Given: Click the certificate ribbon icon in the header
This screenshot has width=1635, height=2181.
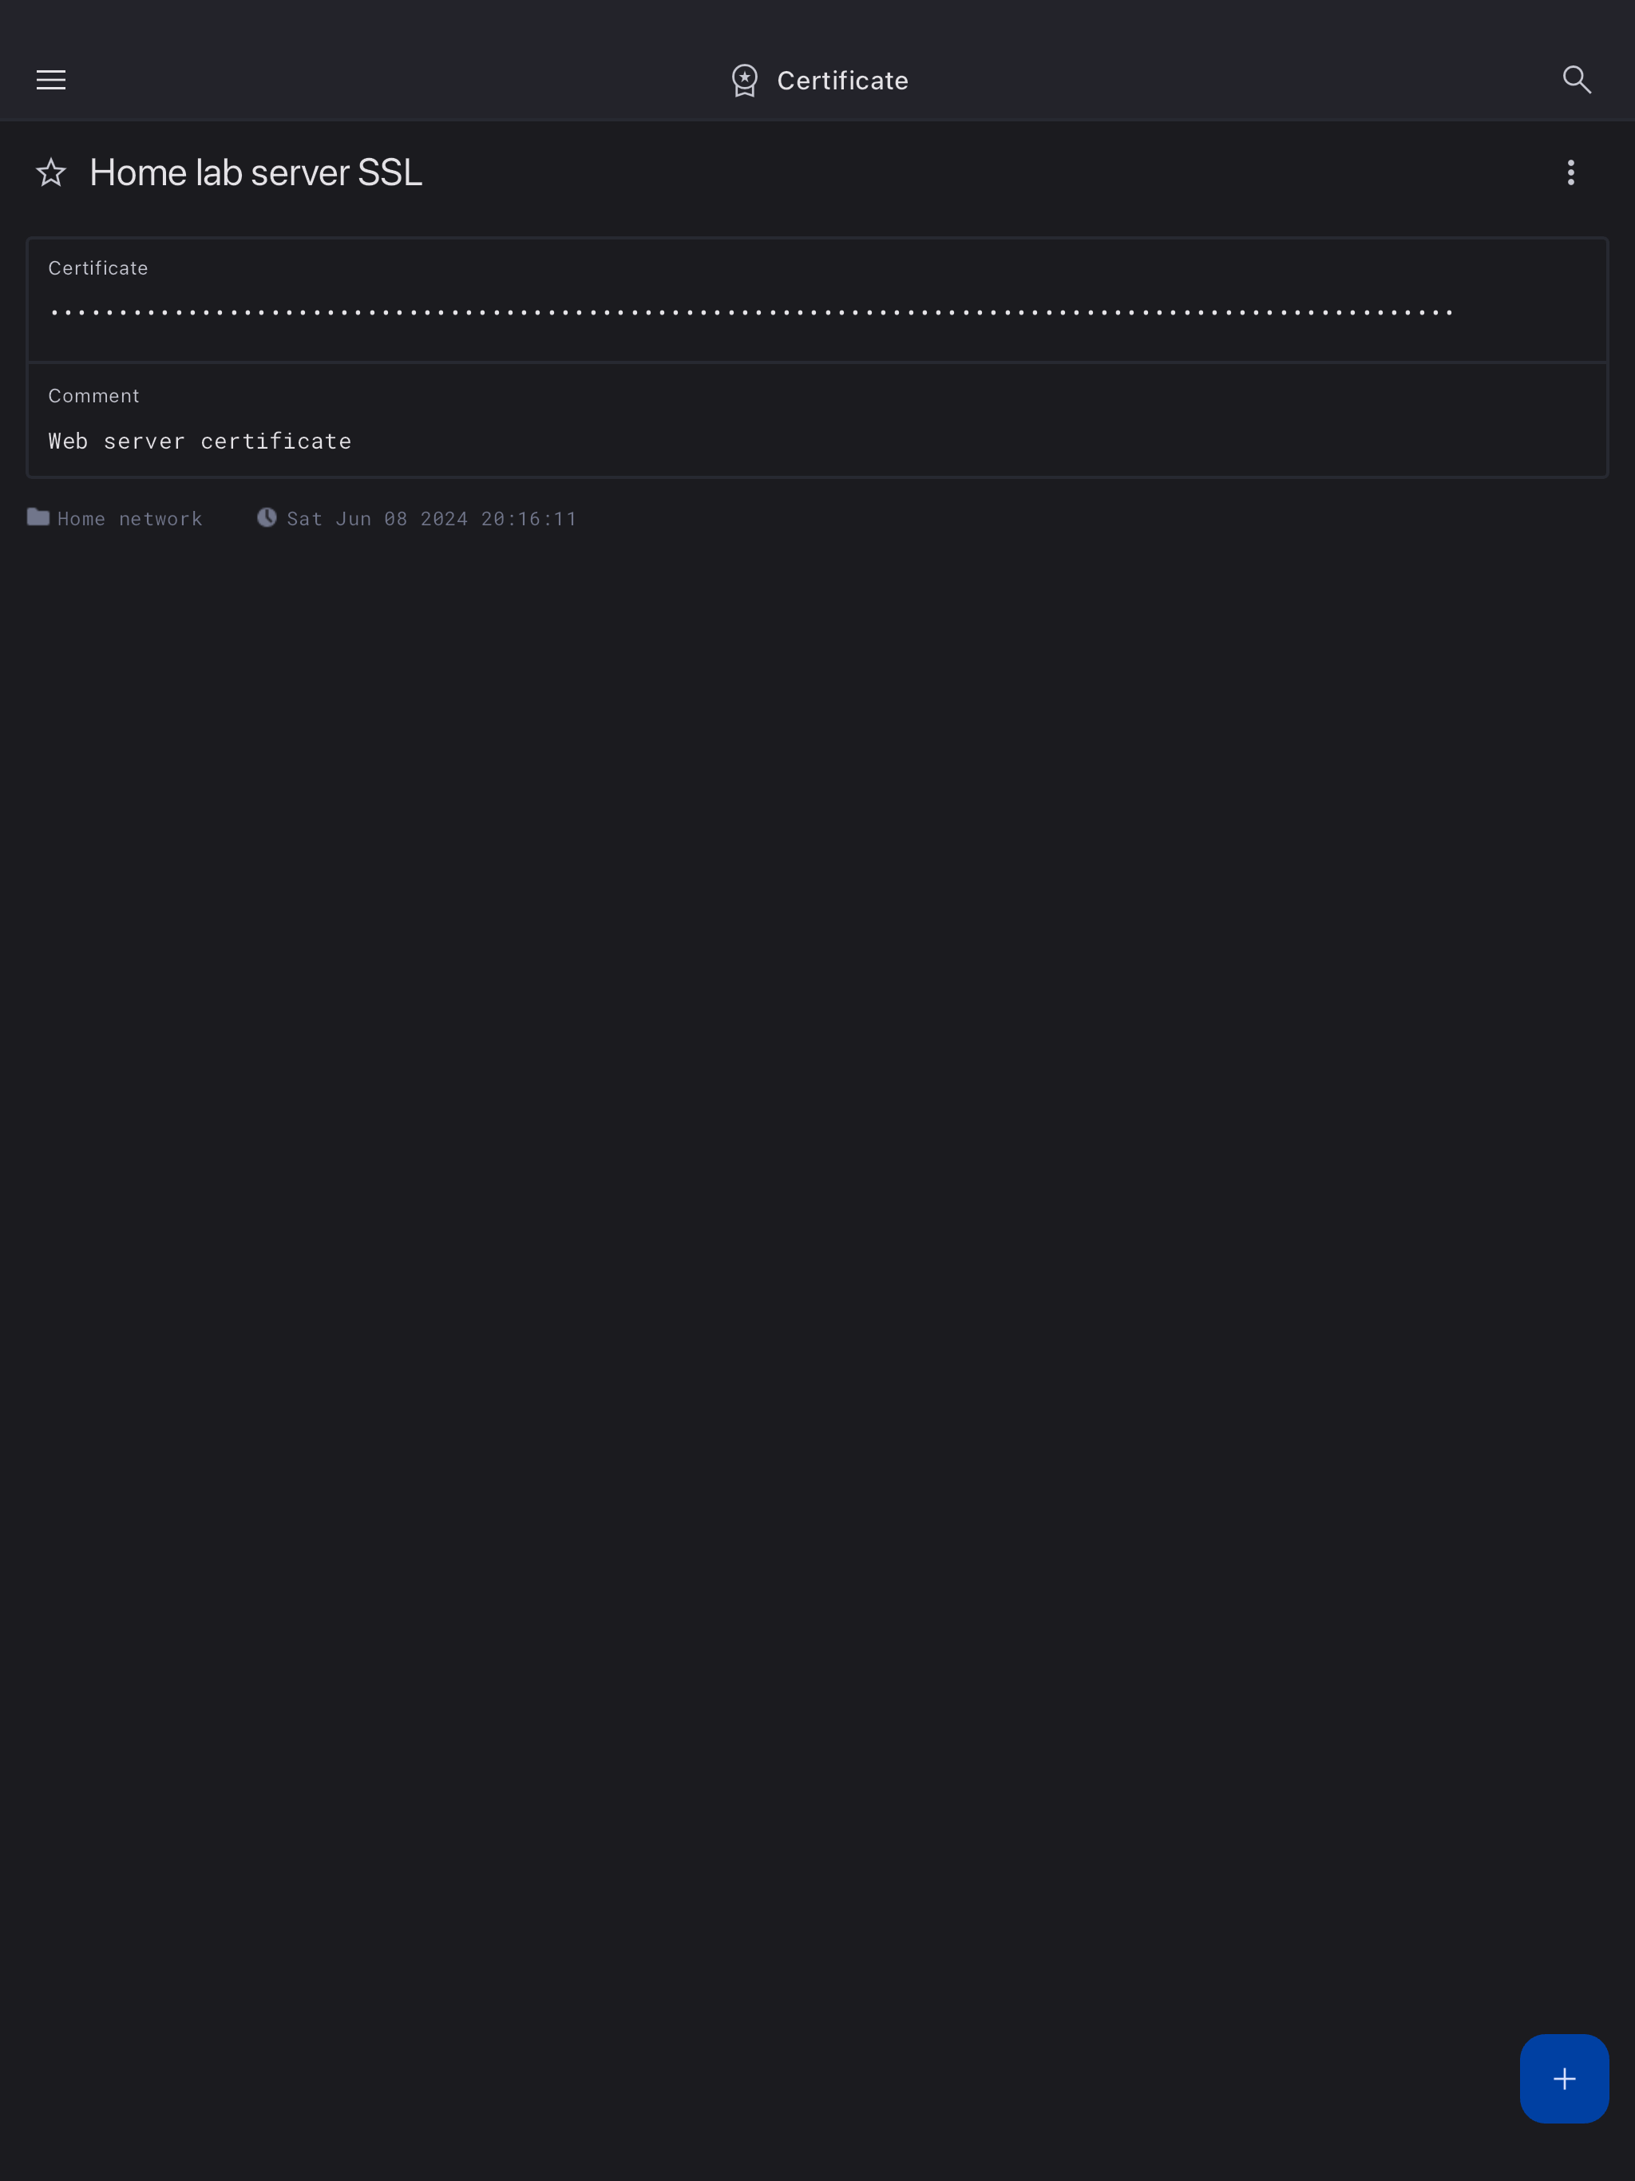Looking at the screenshot, I should pos(745,81).
